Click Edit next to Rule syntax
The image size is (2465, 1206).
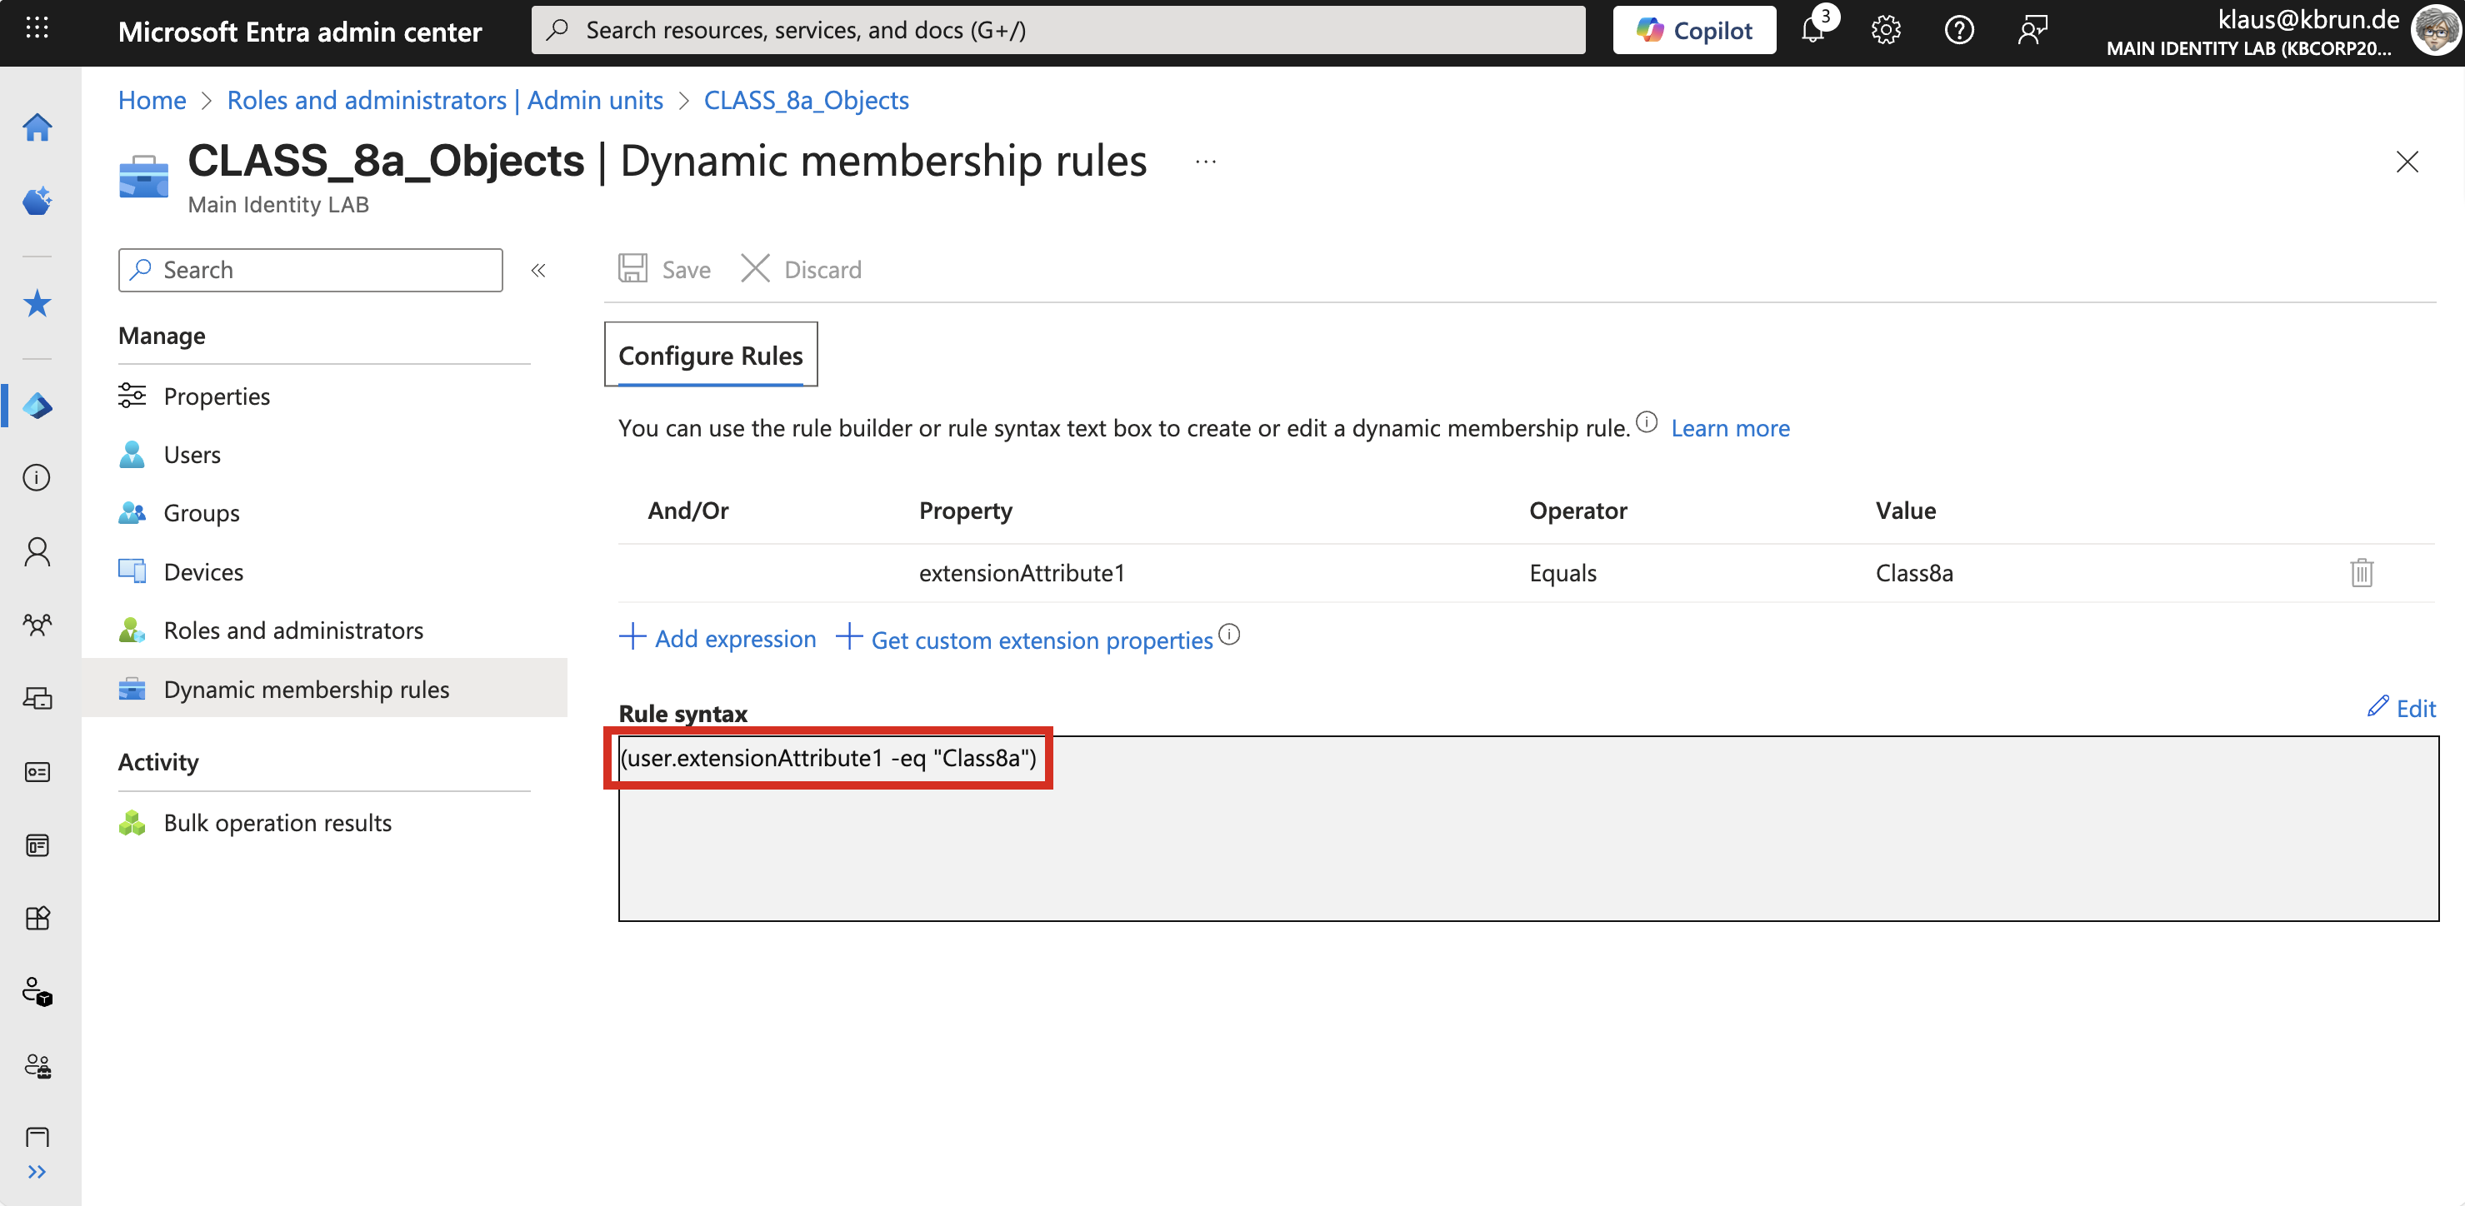(2401, 709)
